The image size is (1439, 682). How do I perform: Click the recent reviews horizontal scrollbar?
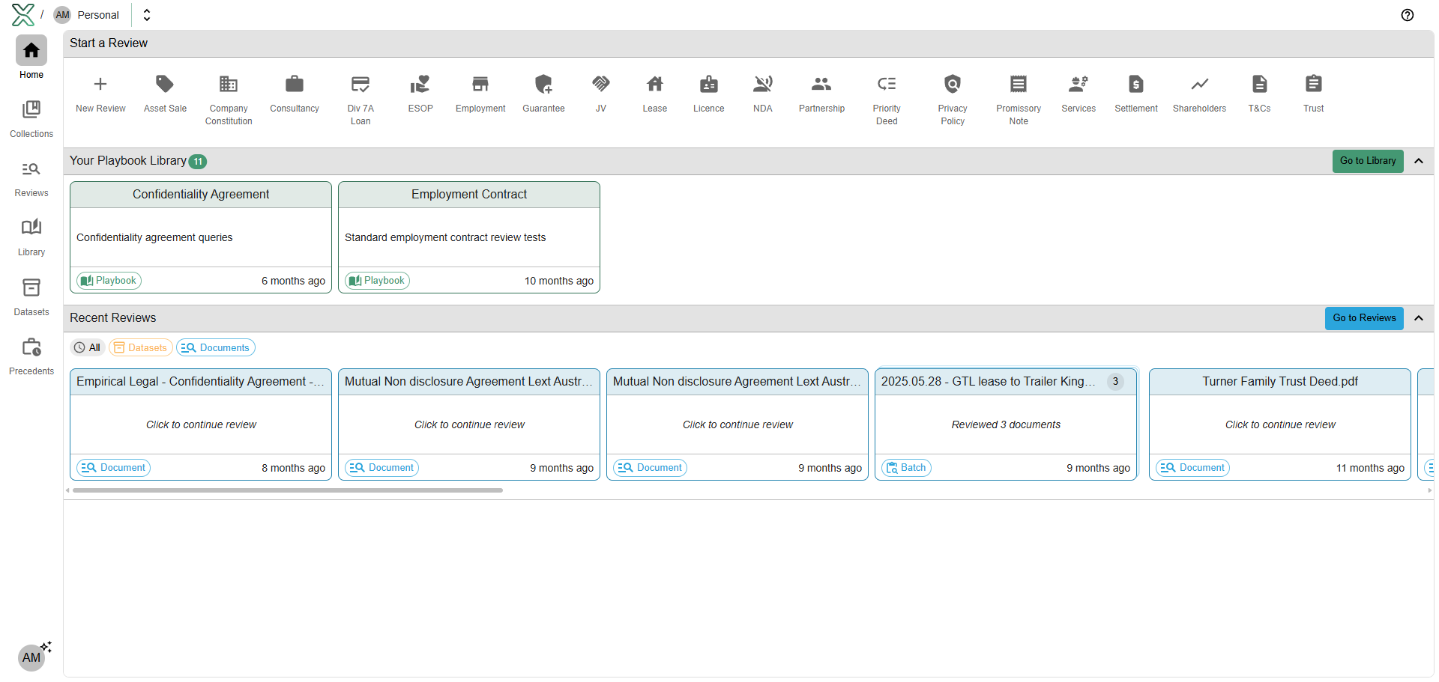tap(288, 490)
